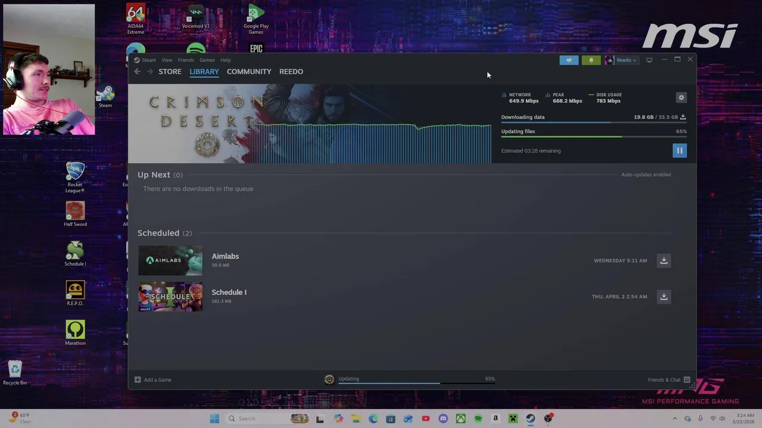762x428 pixels.
Task: Show hidden system tray icons
Action: [x=674, y=418]
